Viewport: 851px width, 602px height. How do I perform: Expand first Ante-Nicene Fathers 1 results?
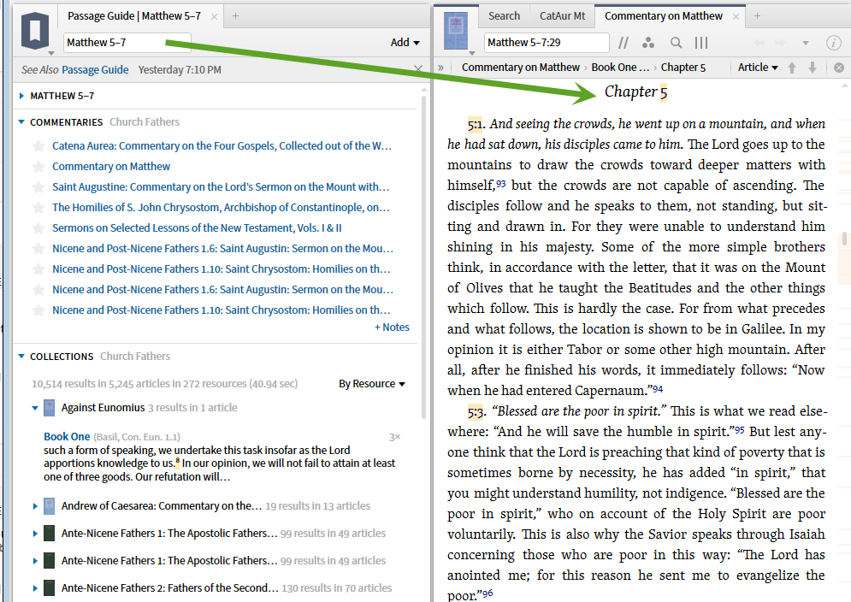(35, 534)
